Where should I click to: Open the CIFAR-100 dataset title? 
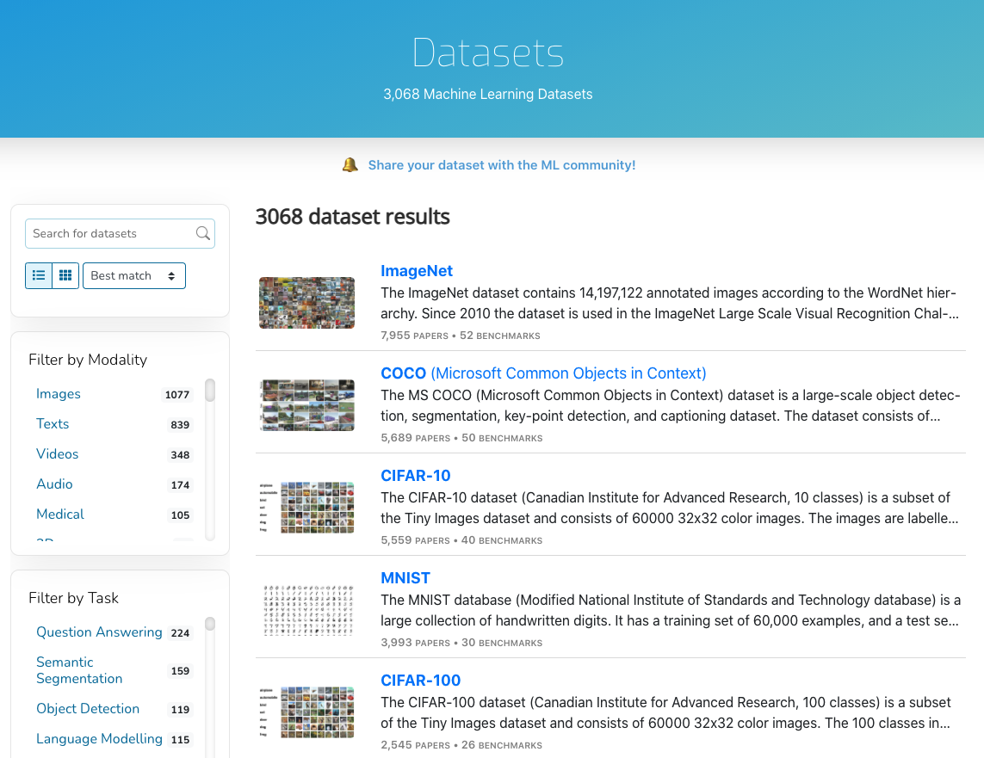pyautogui.click(x=420, y=681)
